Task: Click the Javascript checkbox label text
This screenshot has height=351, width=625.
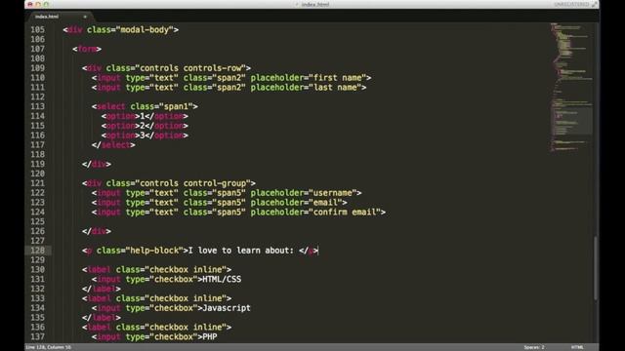Action: tap(227, 308)
